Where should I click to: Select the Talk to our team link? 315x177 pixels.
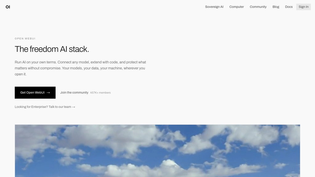coord(60,107)
